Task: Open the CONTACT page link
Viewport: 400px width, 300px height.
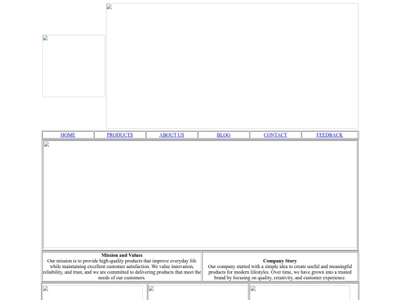Action: (x=276, y=135)
